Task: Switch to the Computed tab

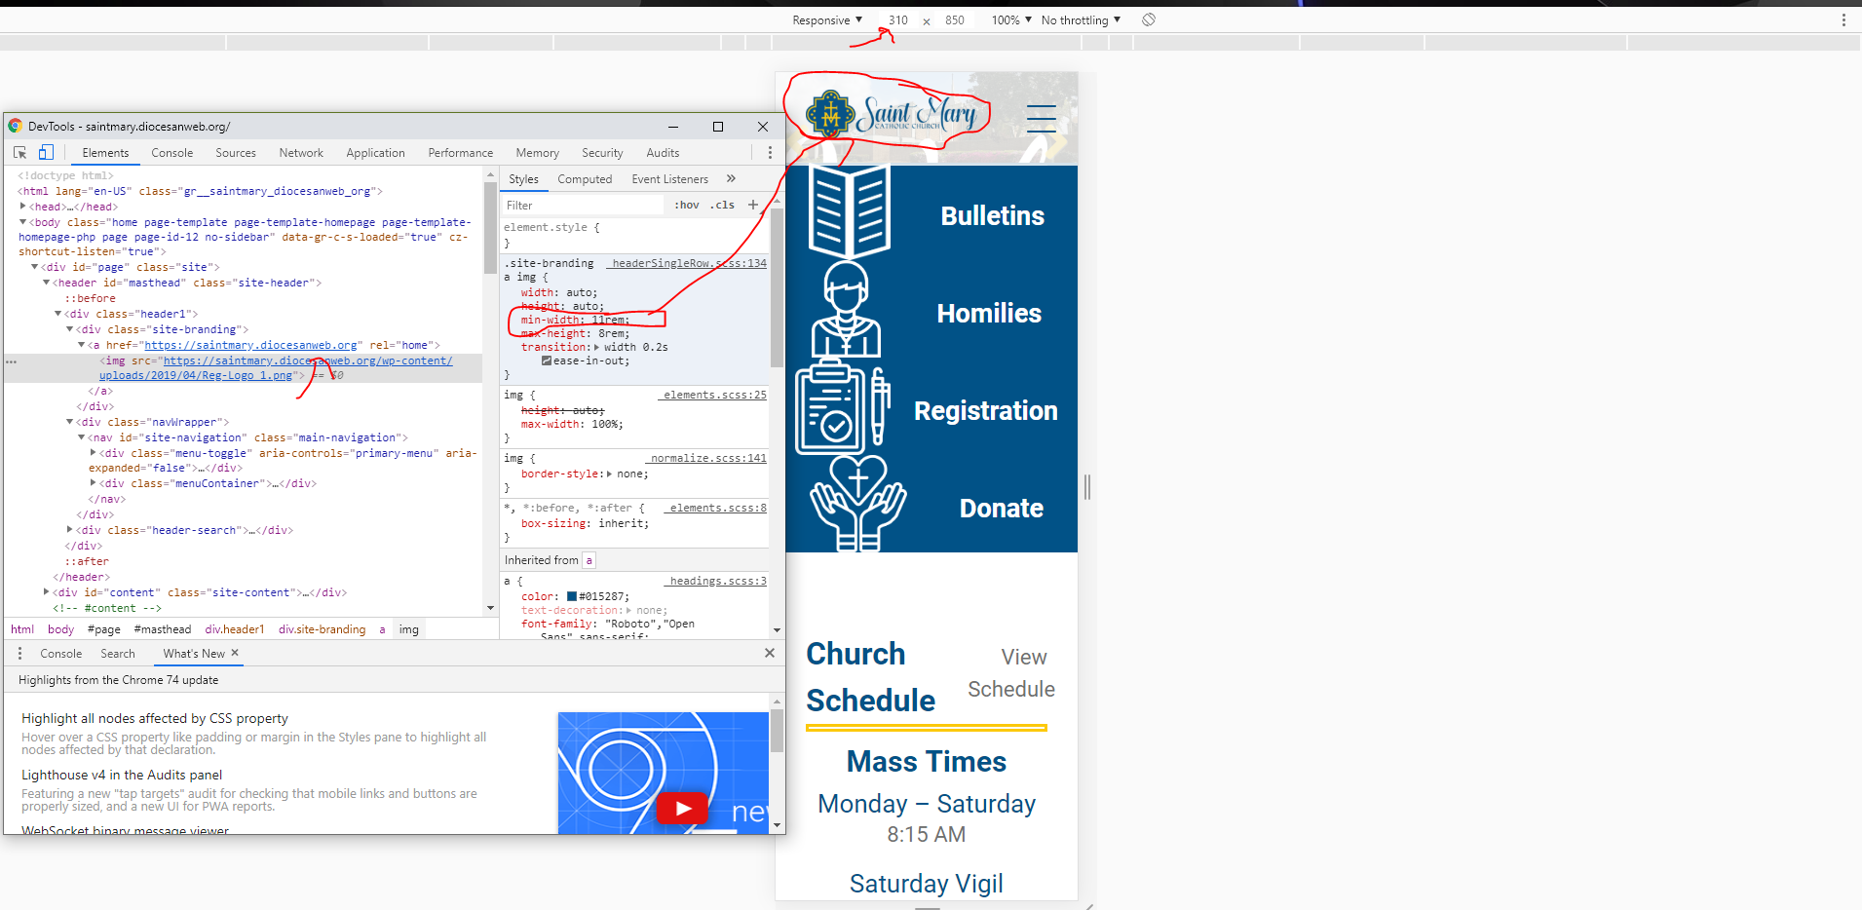Action: click(x=585, y=179)
